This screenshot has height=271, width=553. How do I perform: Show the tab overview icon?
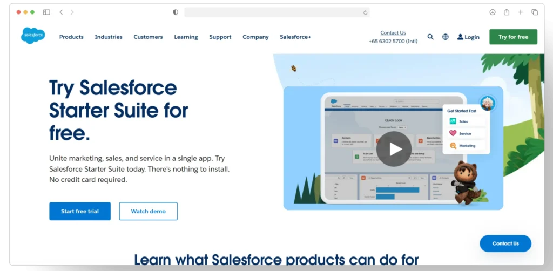tap(535, 12)
